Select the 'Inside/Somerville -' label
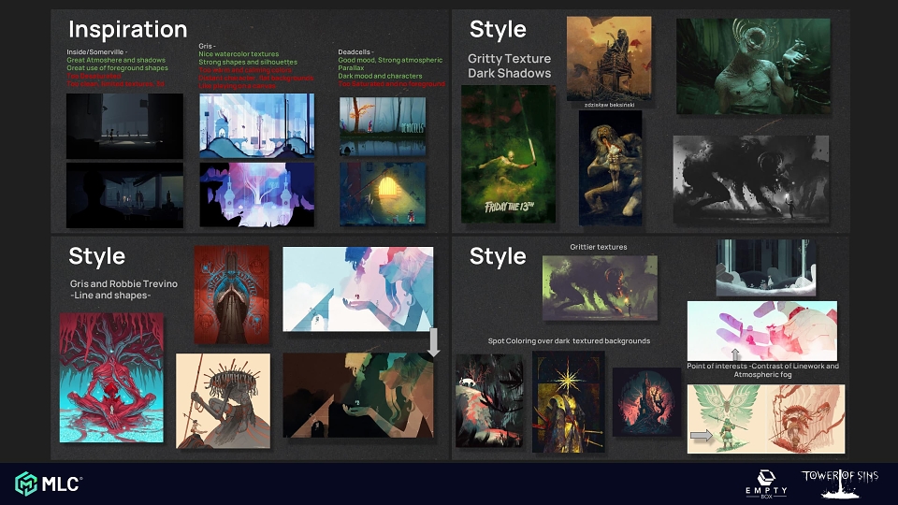This screenshot has height=505, width=898. pos(96,52)
